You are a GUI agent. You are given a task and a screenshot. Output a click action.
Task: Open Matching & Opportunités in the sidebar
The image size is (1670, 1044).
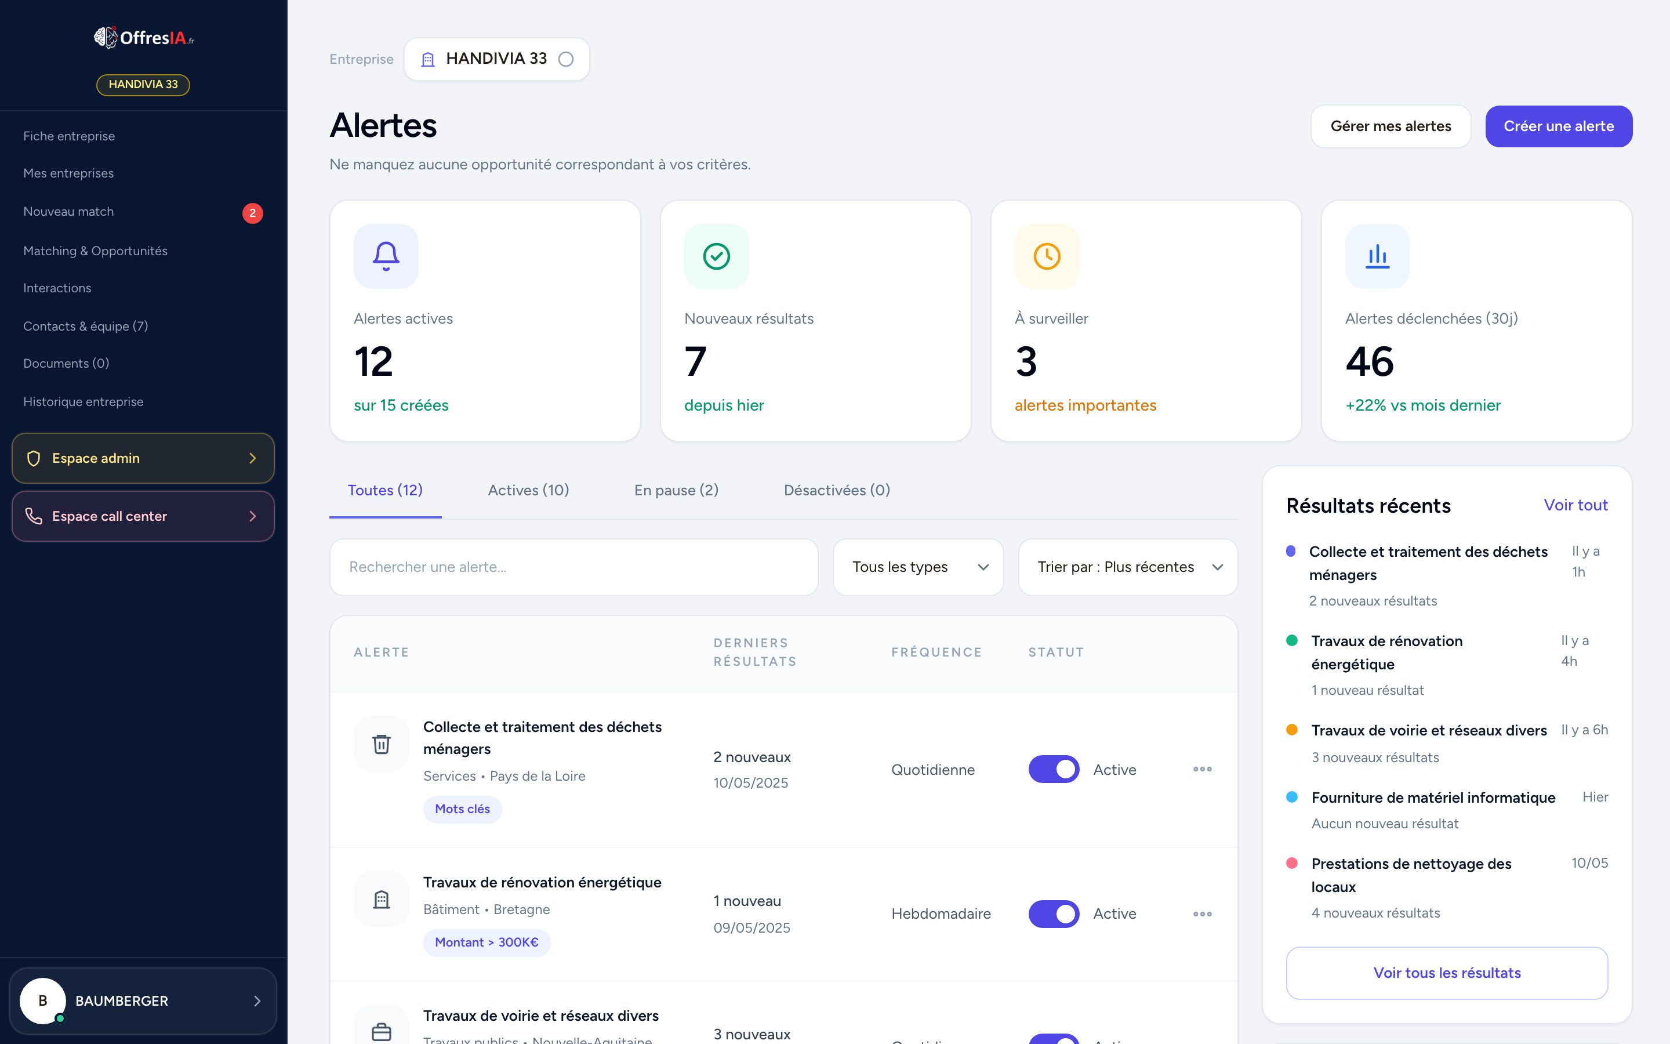pos(95,251)
